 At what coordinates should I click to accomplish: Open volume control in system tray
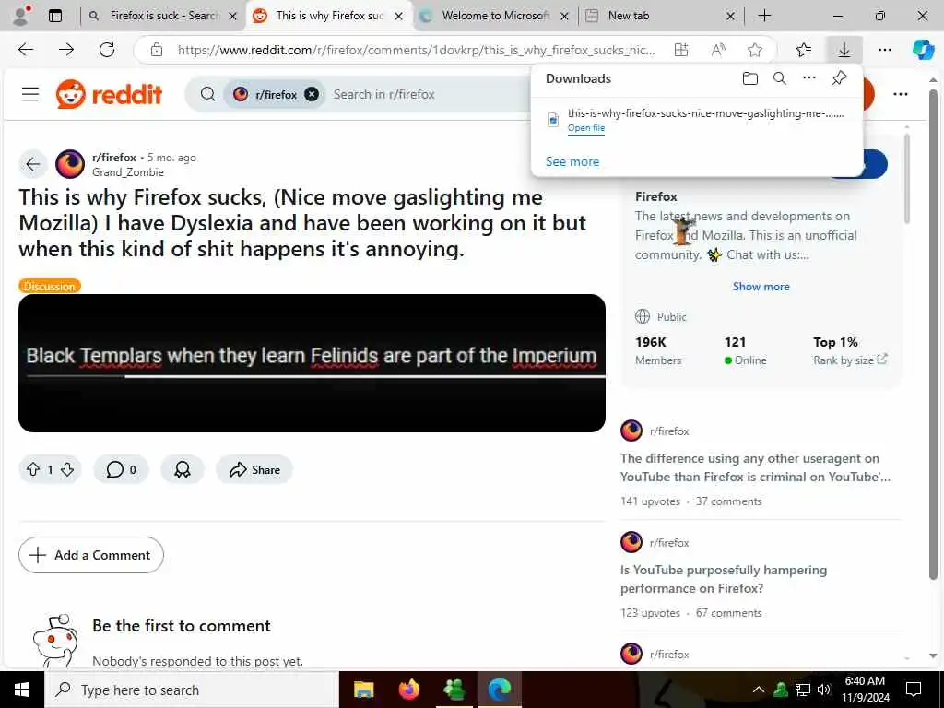click(x=824, y=690)
